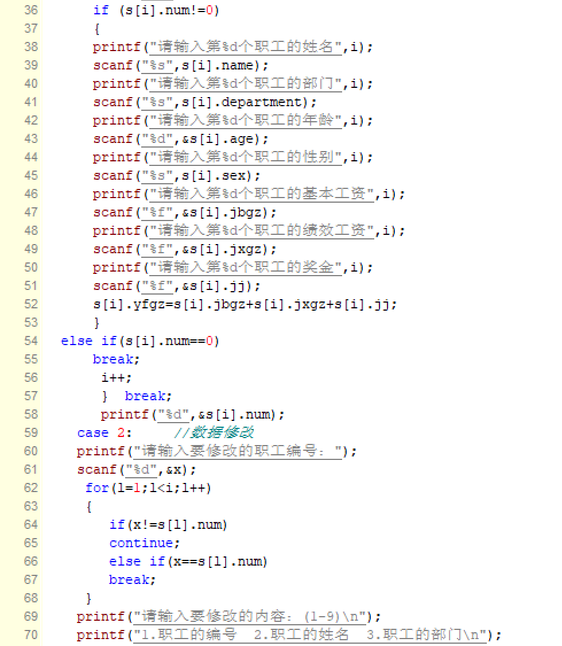Click the closing brace on line 68
Viewport: 562px width, 646px height.
pos(88,598)
